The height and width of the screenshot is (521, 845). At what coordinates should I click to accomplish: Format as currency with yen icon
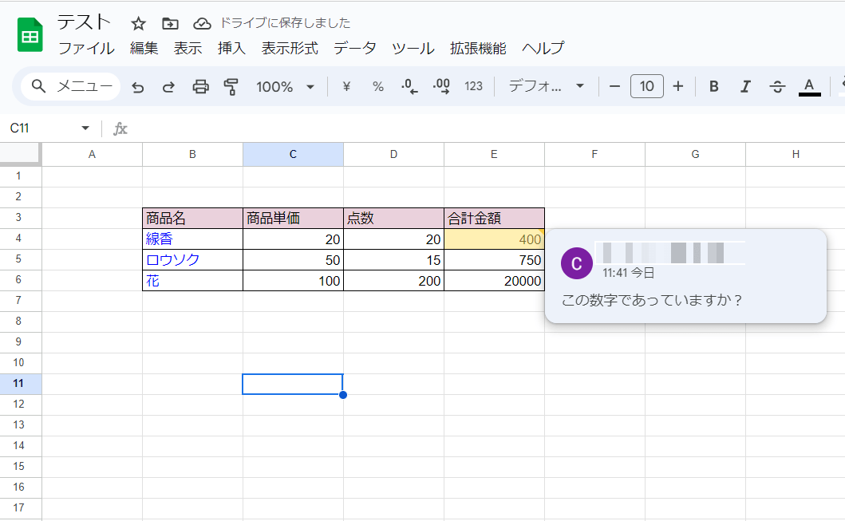pos(346,87)
